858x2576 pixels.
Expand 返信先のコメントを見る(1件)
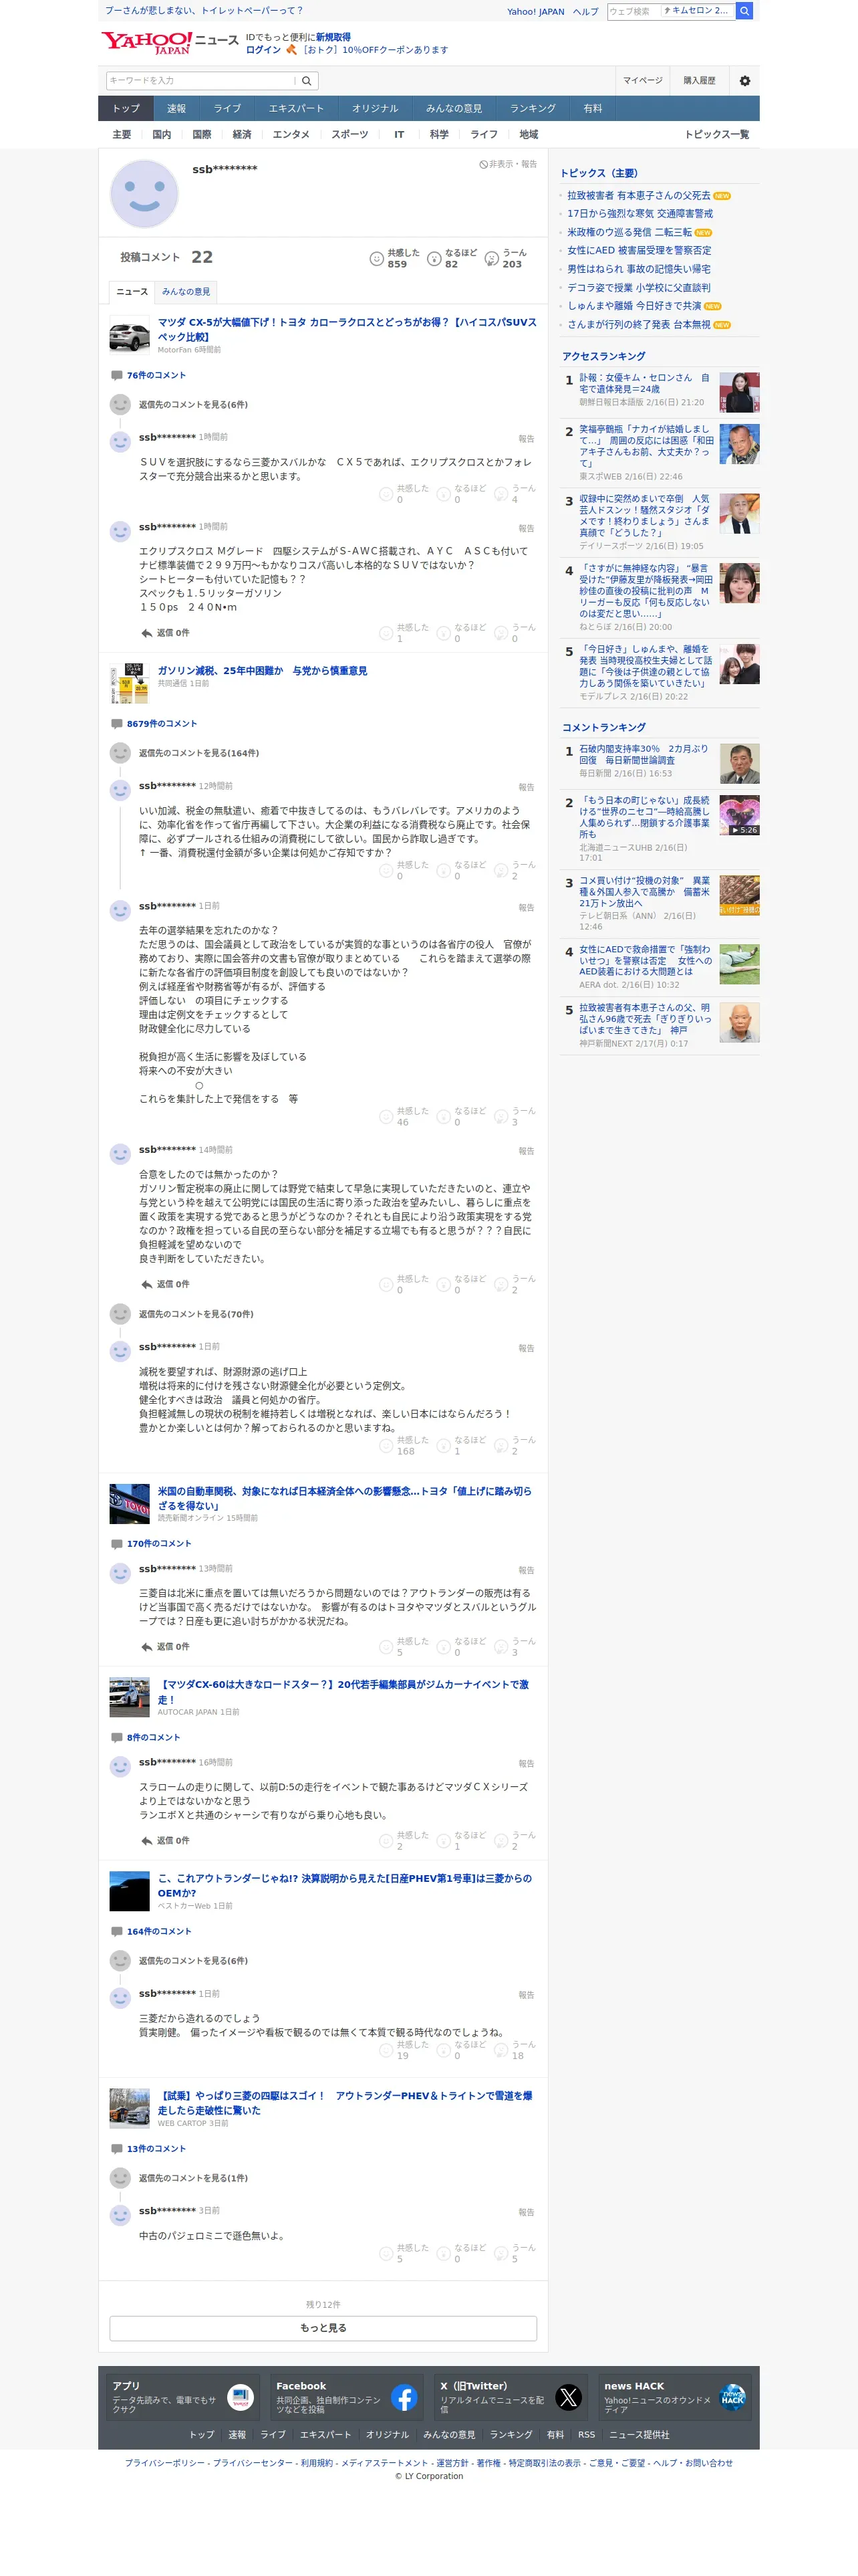(192, 2178)
